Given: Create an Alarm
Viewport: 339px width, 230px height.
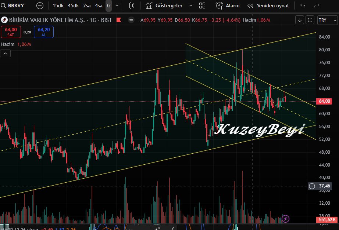Looking at the screenshot, I should [x=228, y=6].
